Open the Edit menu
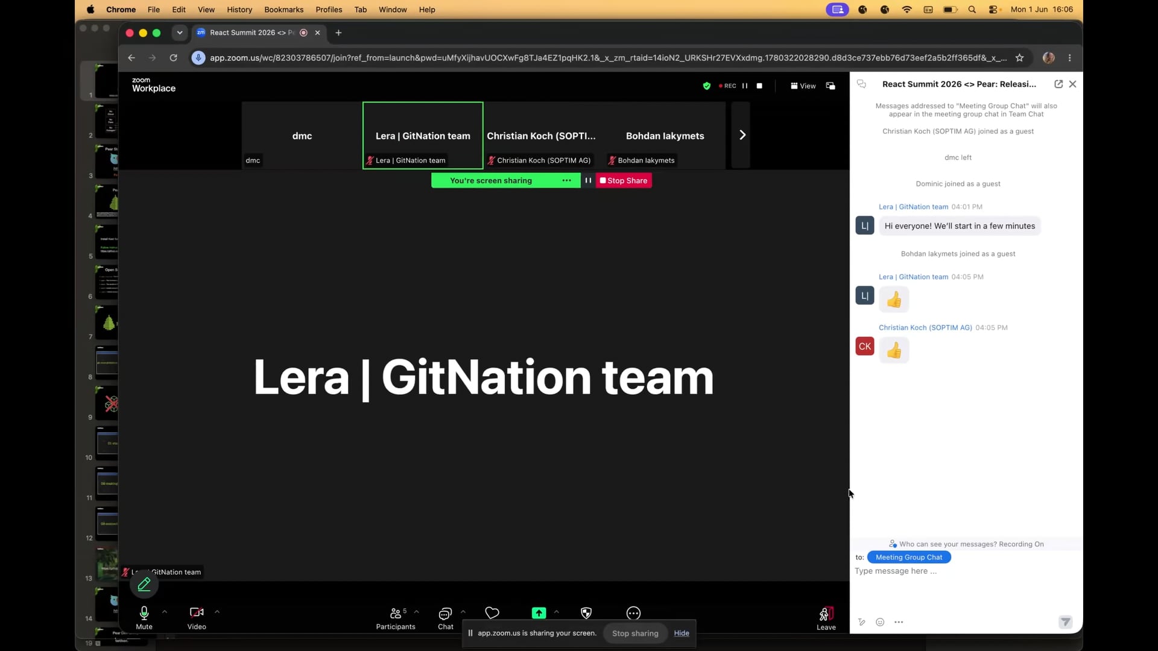Viewport: 1158px width, 651px height. click(x=179, y=10)
